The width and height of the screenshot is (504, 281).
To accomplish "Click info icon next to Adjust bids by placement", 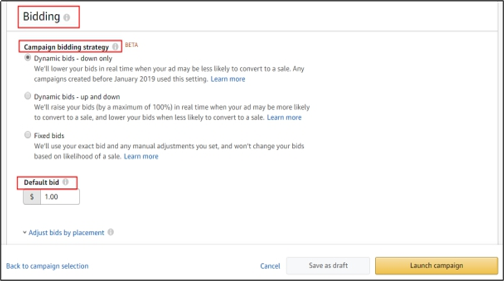I will (x=110, y=232).
